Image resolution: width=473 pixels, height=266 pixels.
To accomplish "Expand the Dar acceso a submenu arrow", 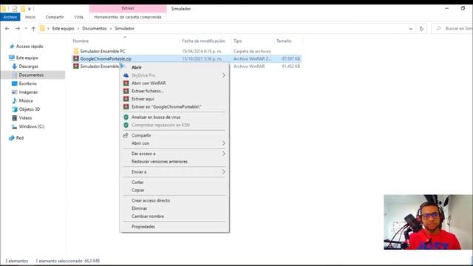I will coord(223,154).
